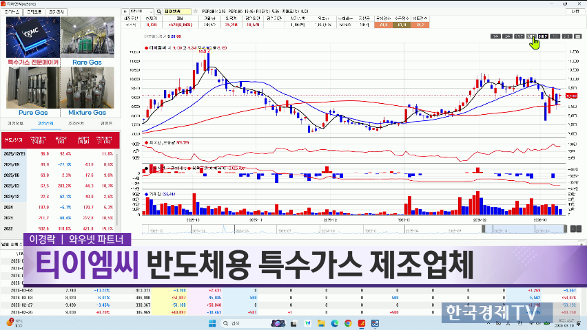Select the 기업실적 tab
Image resolution: width=587 pixels, height=330 pixels.
(x=45, y=123)
